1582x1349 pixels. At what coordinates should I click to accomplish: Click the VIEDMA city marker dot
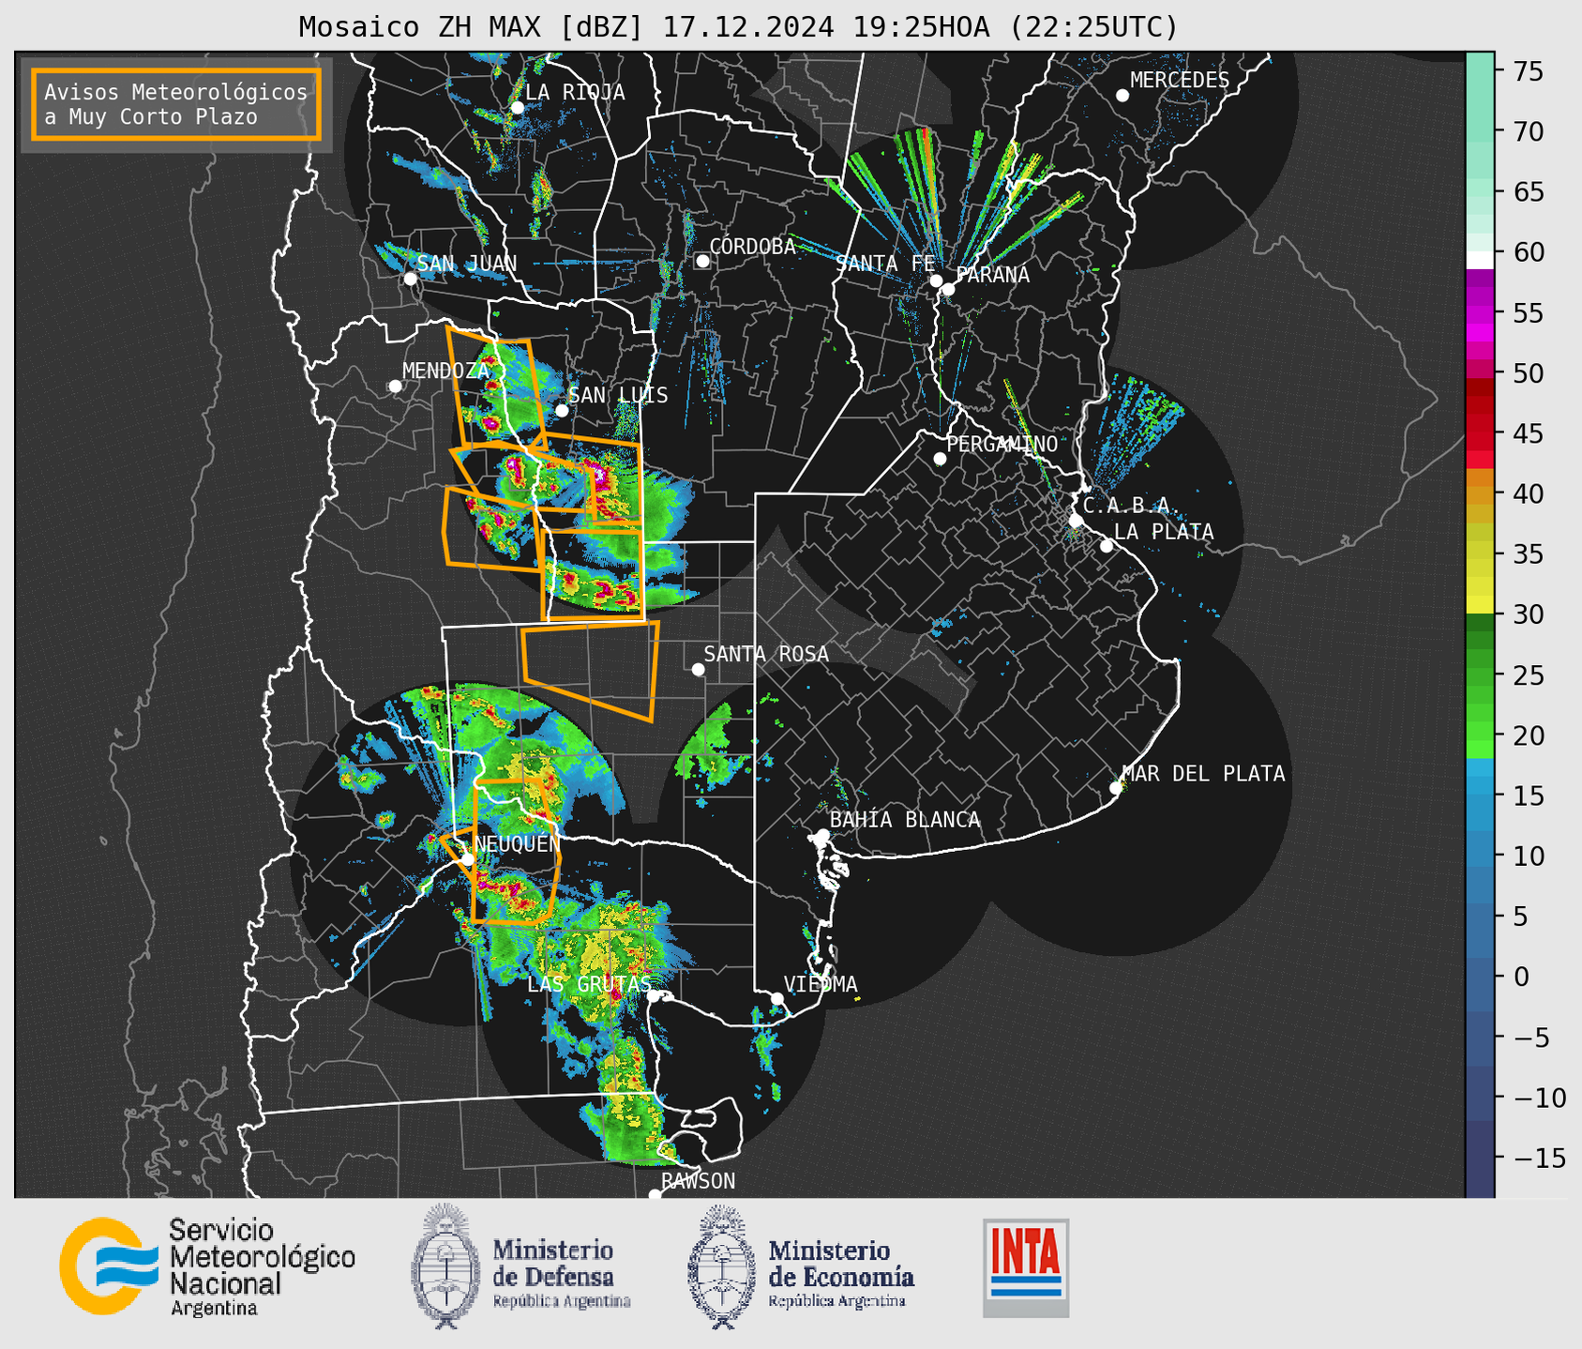pos(777,998)
